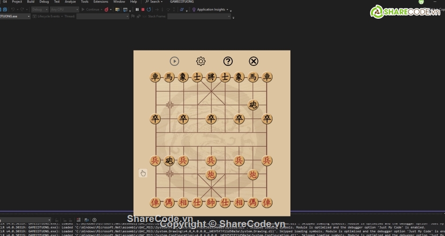The width and height of the screenshot is (445, 236).
Task: Click the help question mark icon
Action: 228,61
